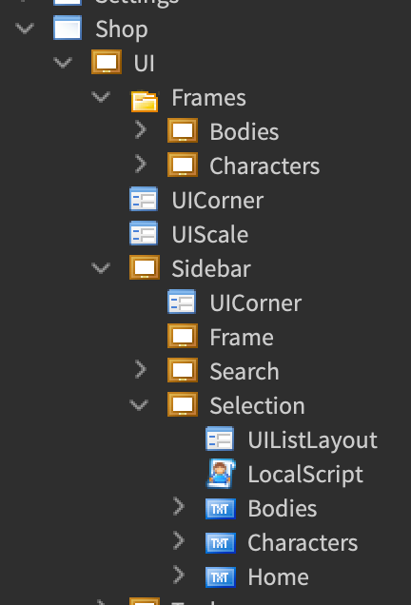Screen dimensions: 411x605
Task: Select the Search label
Action: [x=245, y=372]
